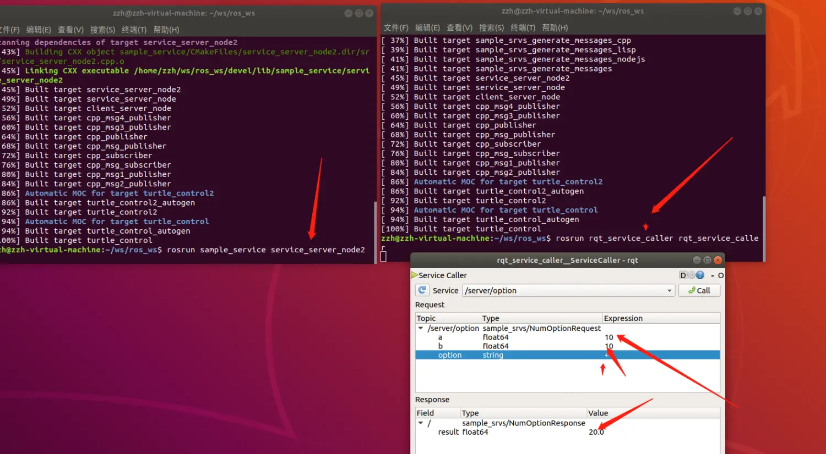
Task: Click the rqt_service_caller__ServiceCaller title bar
Action: [x=567, y=260]
